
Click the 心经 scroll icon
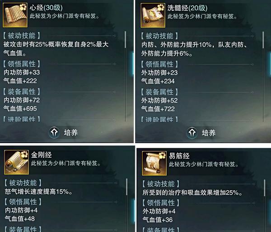click(15, 15)
